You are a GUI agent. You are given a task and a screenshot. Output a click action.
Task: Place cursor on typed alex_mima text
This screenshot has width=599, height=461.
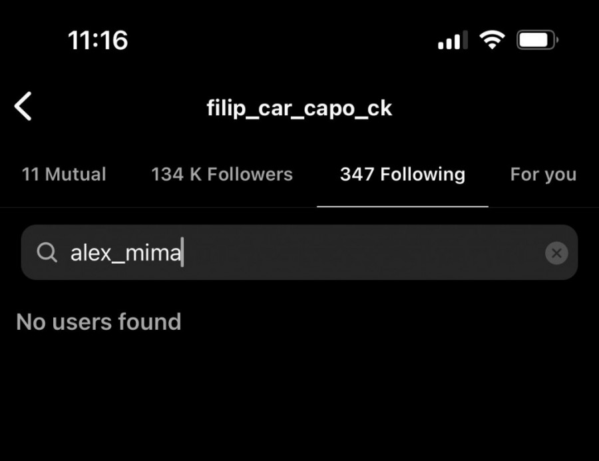[x=126, y=252]
